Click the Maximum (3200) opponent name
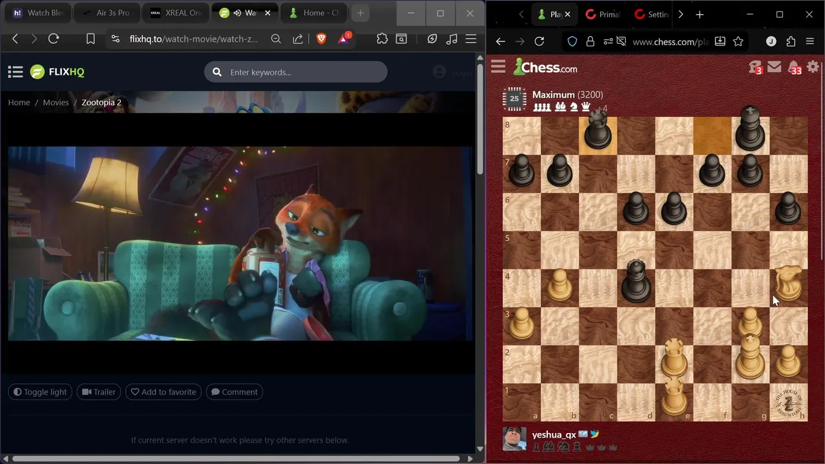 567,95
